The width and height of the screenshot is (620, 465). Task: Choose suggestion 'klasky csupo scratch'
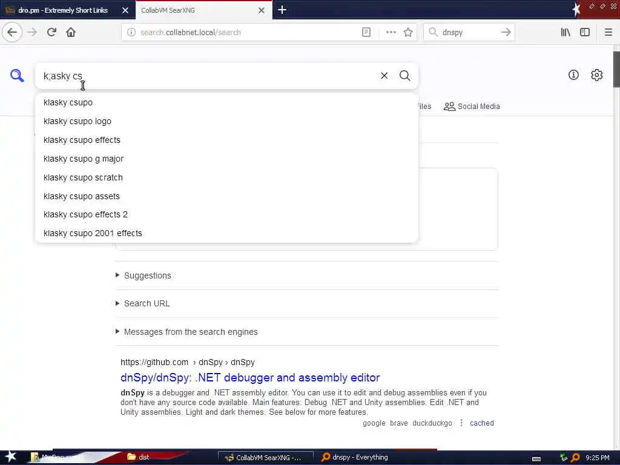pyautogui.click(x=226, y=177)
